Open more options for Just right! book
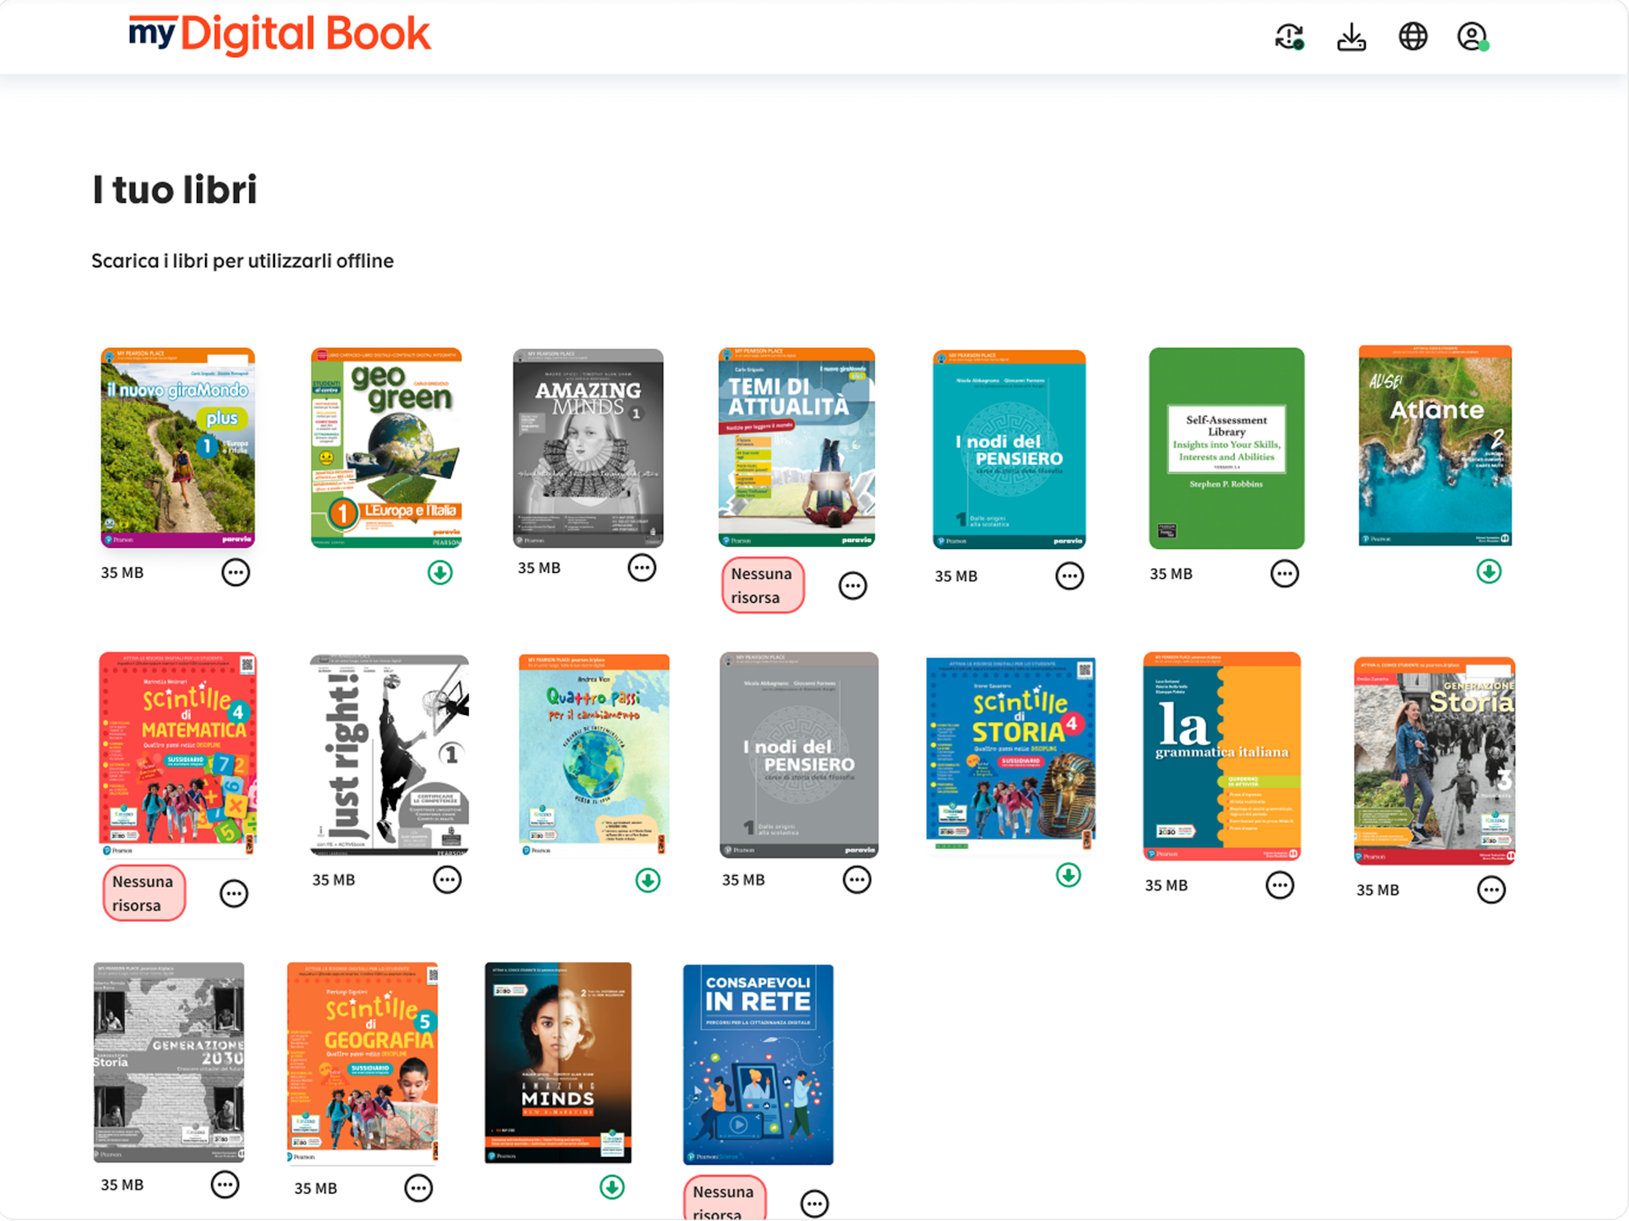 [x=447, y=879]
